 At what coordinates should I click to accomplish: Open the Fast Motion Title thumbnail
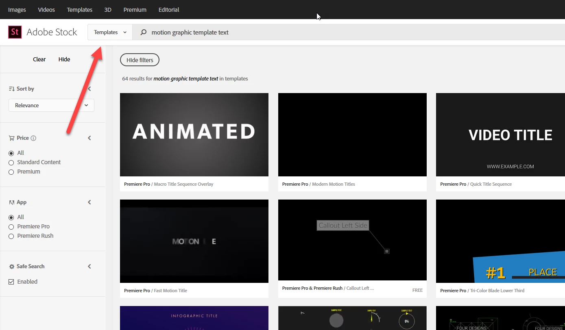(194, 241)
